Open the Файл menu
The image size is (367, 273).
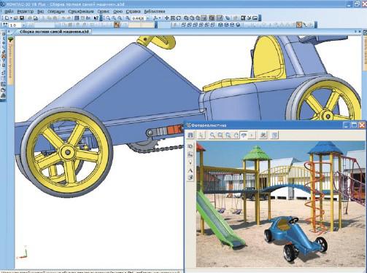pos(9,12)
